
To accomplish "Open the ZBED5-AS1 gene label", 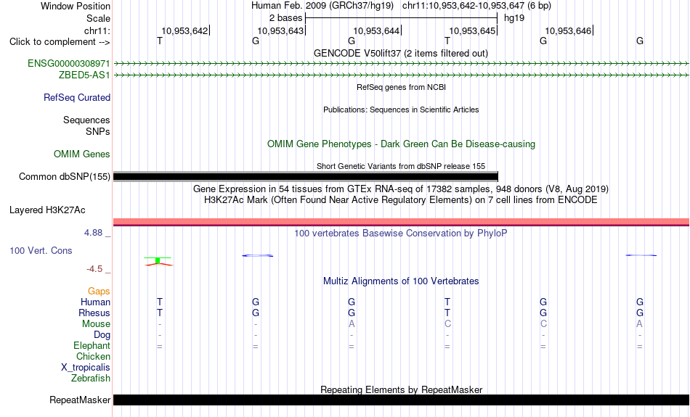I will tap(84, 75).
